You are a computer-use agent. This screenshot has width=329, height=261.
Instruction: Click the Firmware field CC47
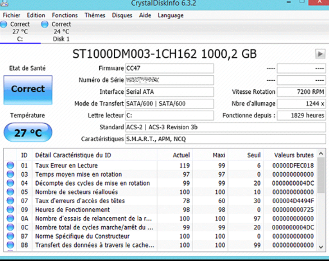pos(170,69)
